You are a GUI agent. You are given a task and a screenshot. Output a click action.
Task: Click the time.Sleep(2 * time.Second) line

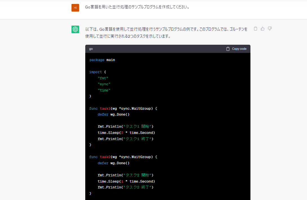(126, 133)
